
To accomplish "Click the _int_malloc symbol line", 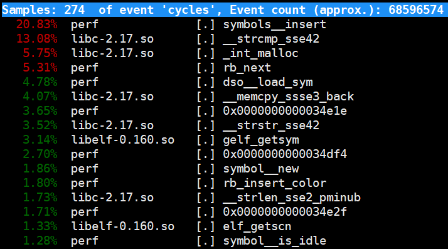I will (224, 53).
